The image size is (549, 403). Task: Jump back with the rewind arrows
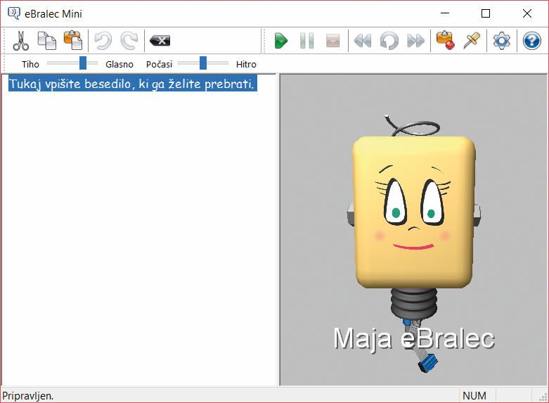pyautogui.click(x=363, y=41)
